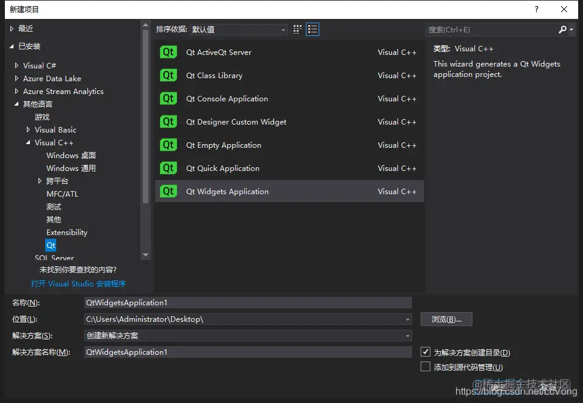Click the Qt icon beside Qt Empty Application

[168, 145]
